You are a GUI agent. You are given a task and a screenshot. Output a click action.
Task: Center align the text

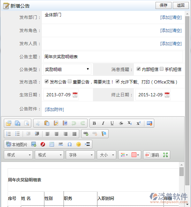point(57,134)
